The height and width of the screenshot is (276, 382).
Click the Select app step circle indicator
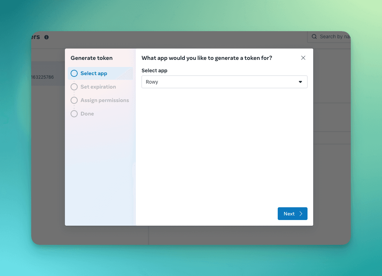(74, 73)
